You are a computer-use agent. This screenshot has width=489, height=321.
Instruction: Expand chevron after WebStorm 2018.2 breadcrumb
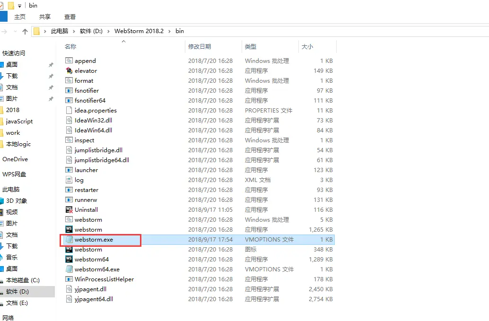170,31
